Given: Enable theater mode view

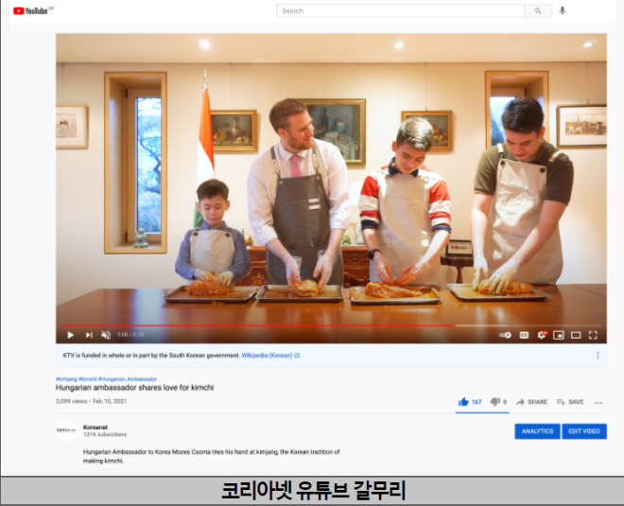Looking at the screenshot, I should pyautogui.click(x=576, y=335).
